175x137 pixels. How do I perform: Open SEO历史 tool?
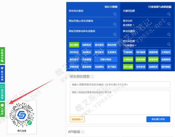[74, 52]
